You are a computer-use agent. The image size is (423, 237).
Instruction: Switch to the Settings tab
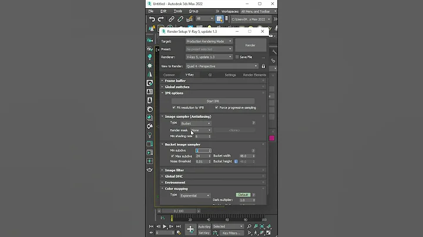point(230,75)
